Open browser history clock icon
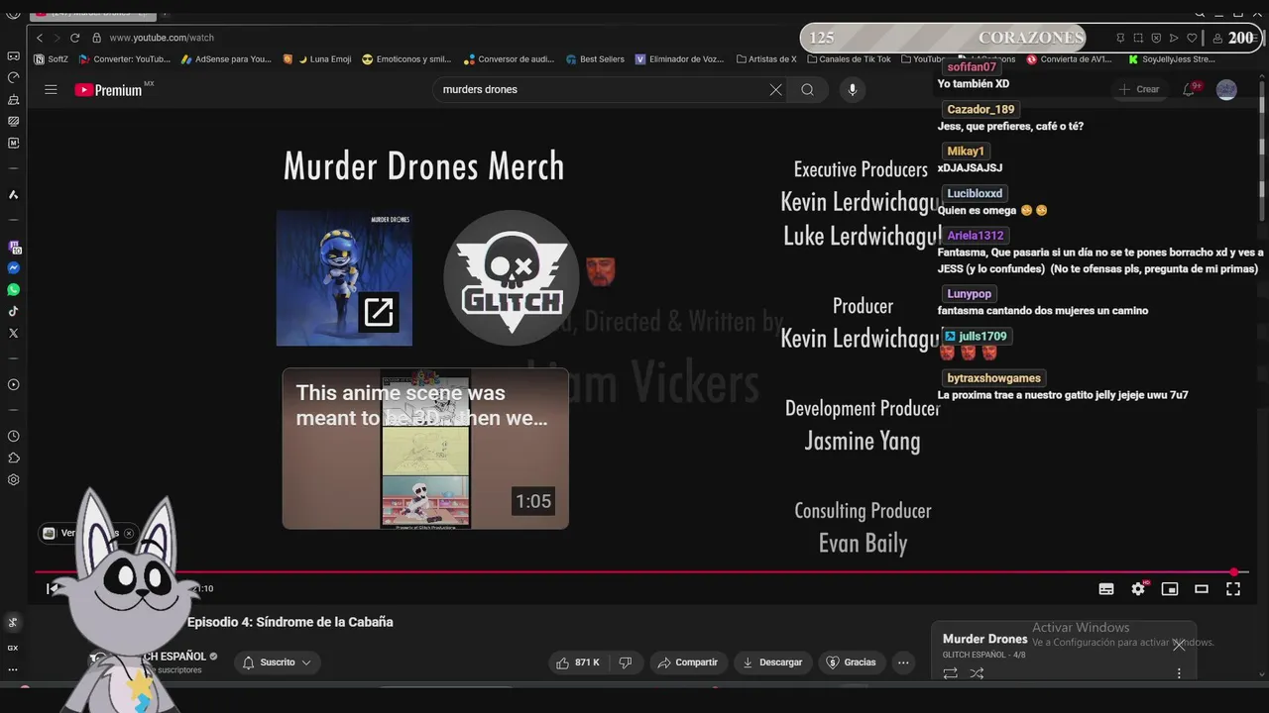This screenshot has width=1269, height=713. click(14, 437)
